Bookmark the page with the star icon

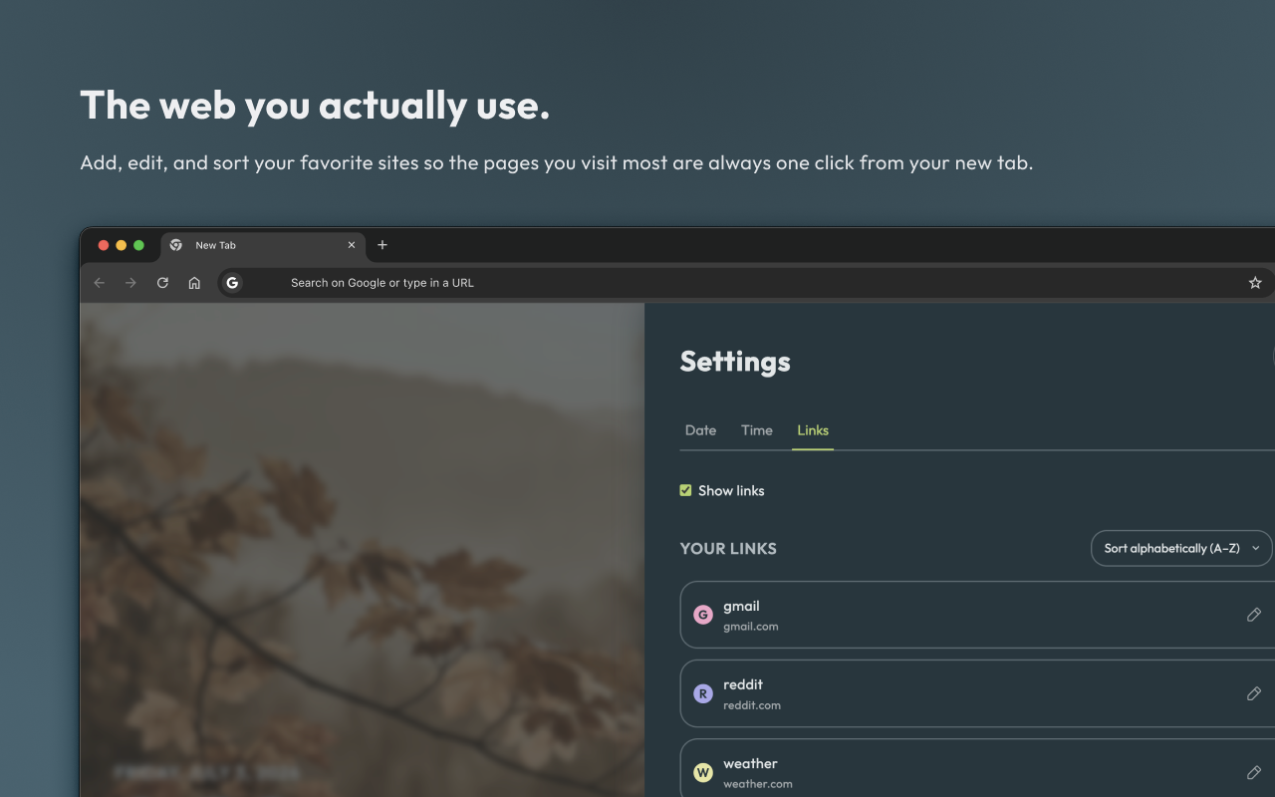point(1255,283)
